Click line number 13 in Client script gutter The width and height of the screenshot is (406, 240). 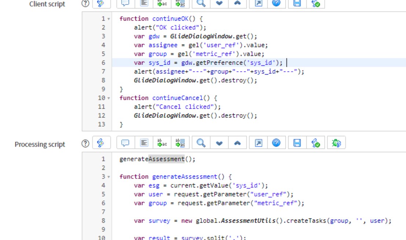point(102,124)
